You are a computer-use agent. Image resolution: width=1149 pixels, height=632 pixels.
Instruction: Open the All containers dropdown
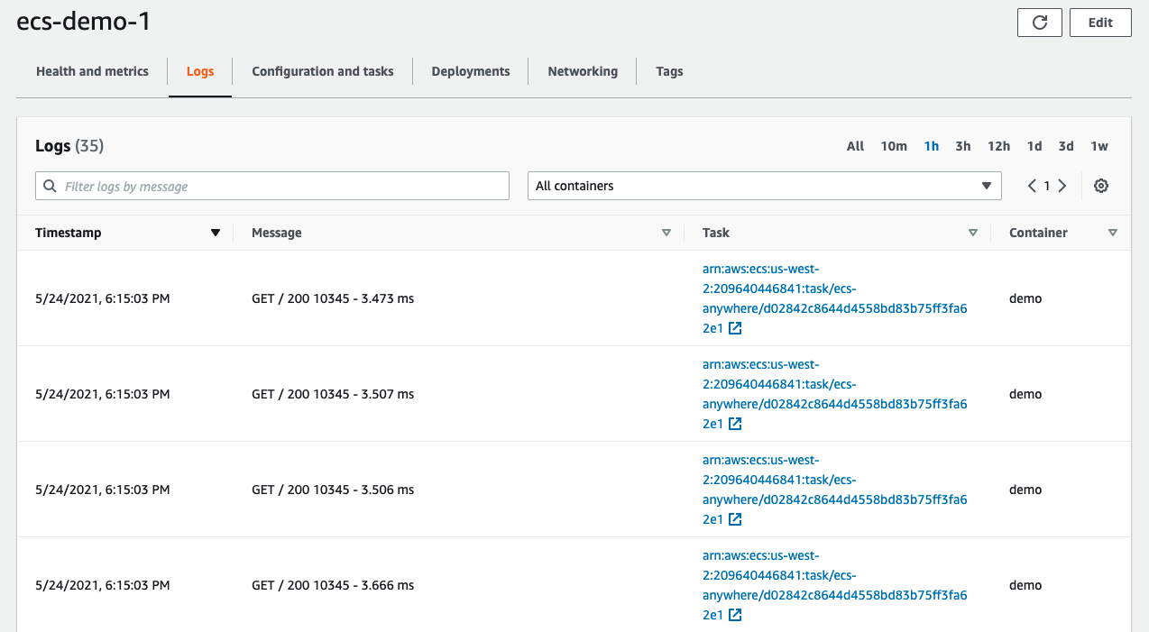point(764,186)
